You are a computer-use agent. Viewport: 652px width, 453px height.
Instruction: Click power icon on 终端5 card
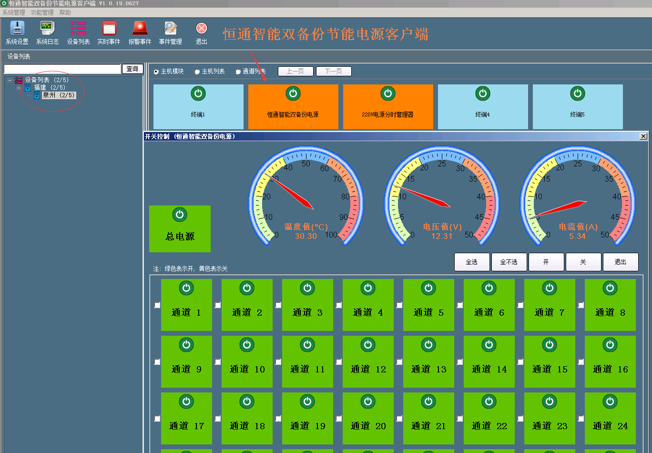click(578, 93)
